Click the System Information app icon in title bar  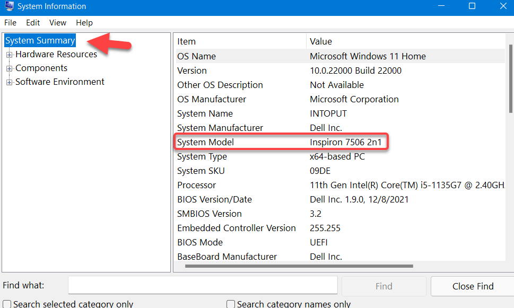click(9, 6)
